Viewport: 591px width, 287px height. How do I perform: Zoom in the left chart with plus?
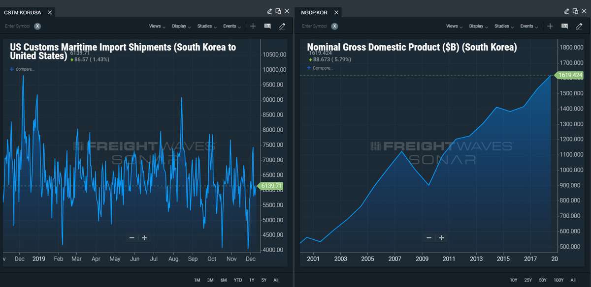pyautogui.click(x=144, y=238)
